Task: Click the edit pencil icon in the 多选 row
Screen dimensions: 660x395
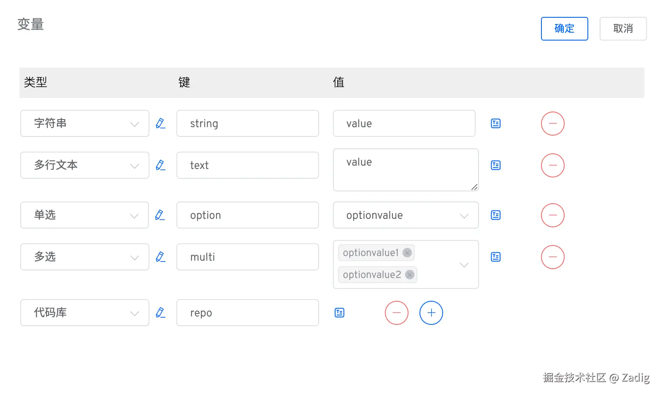Action: click(160, 257)
